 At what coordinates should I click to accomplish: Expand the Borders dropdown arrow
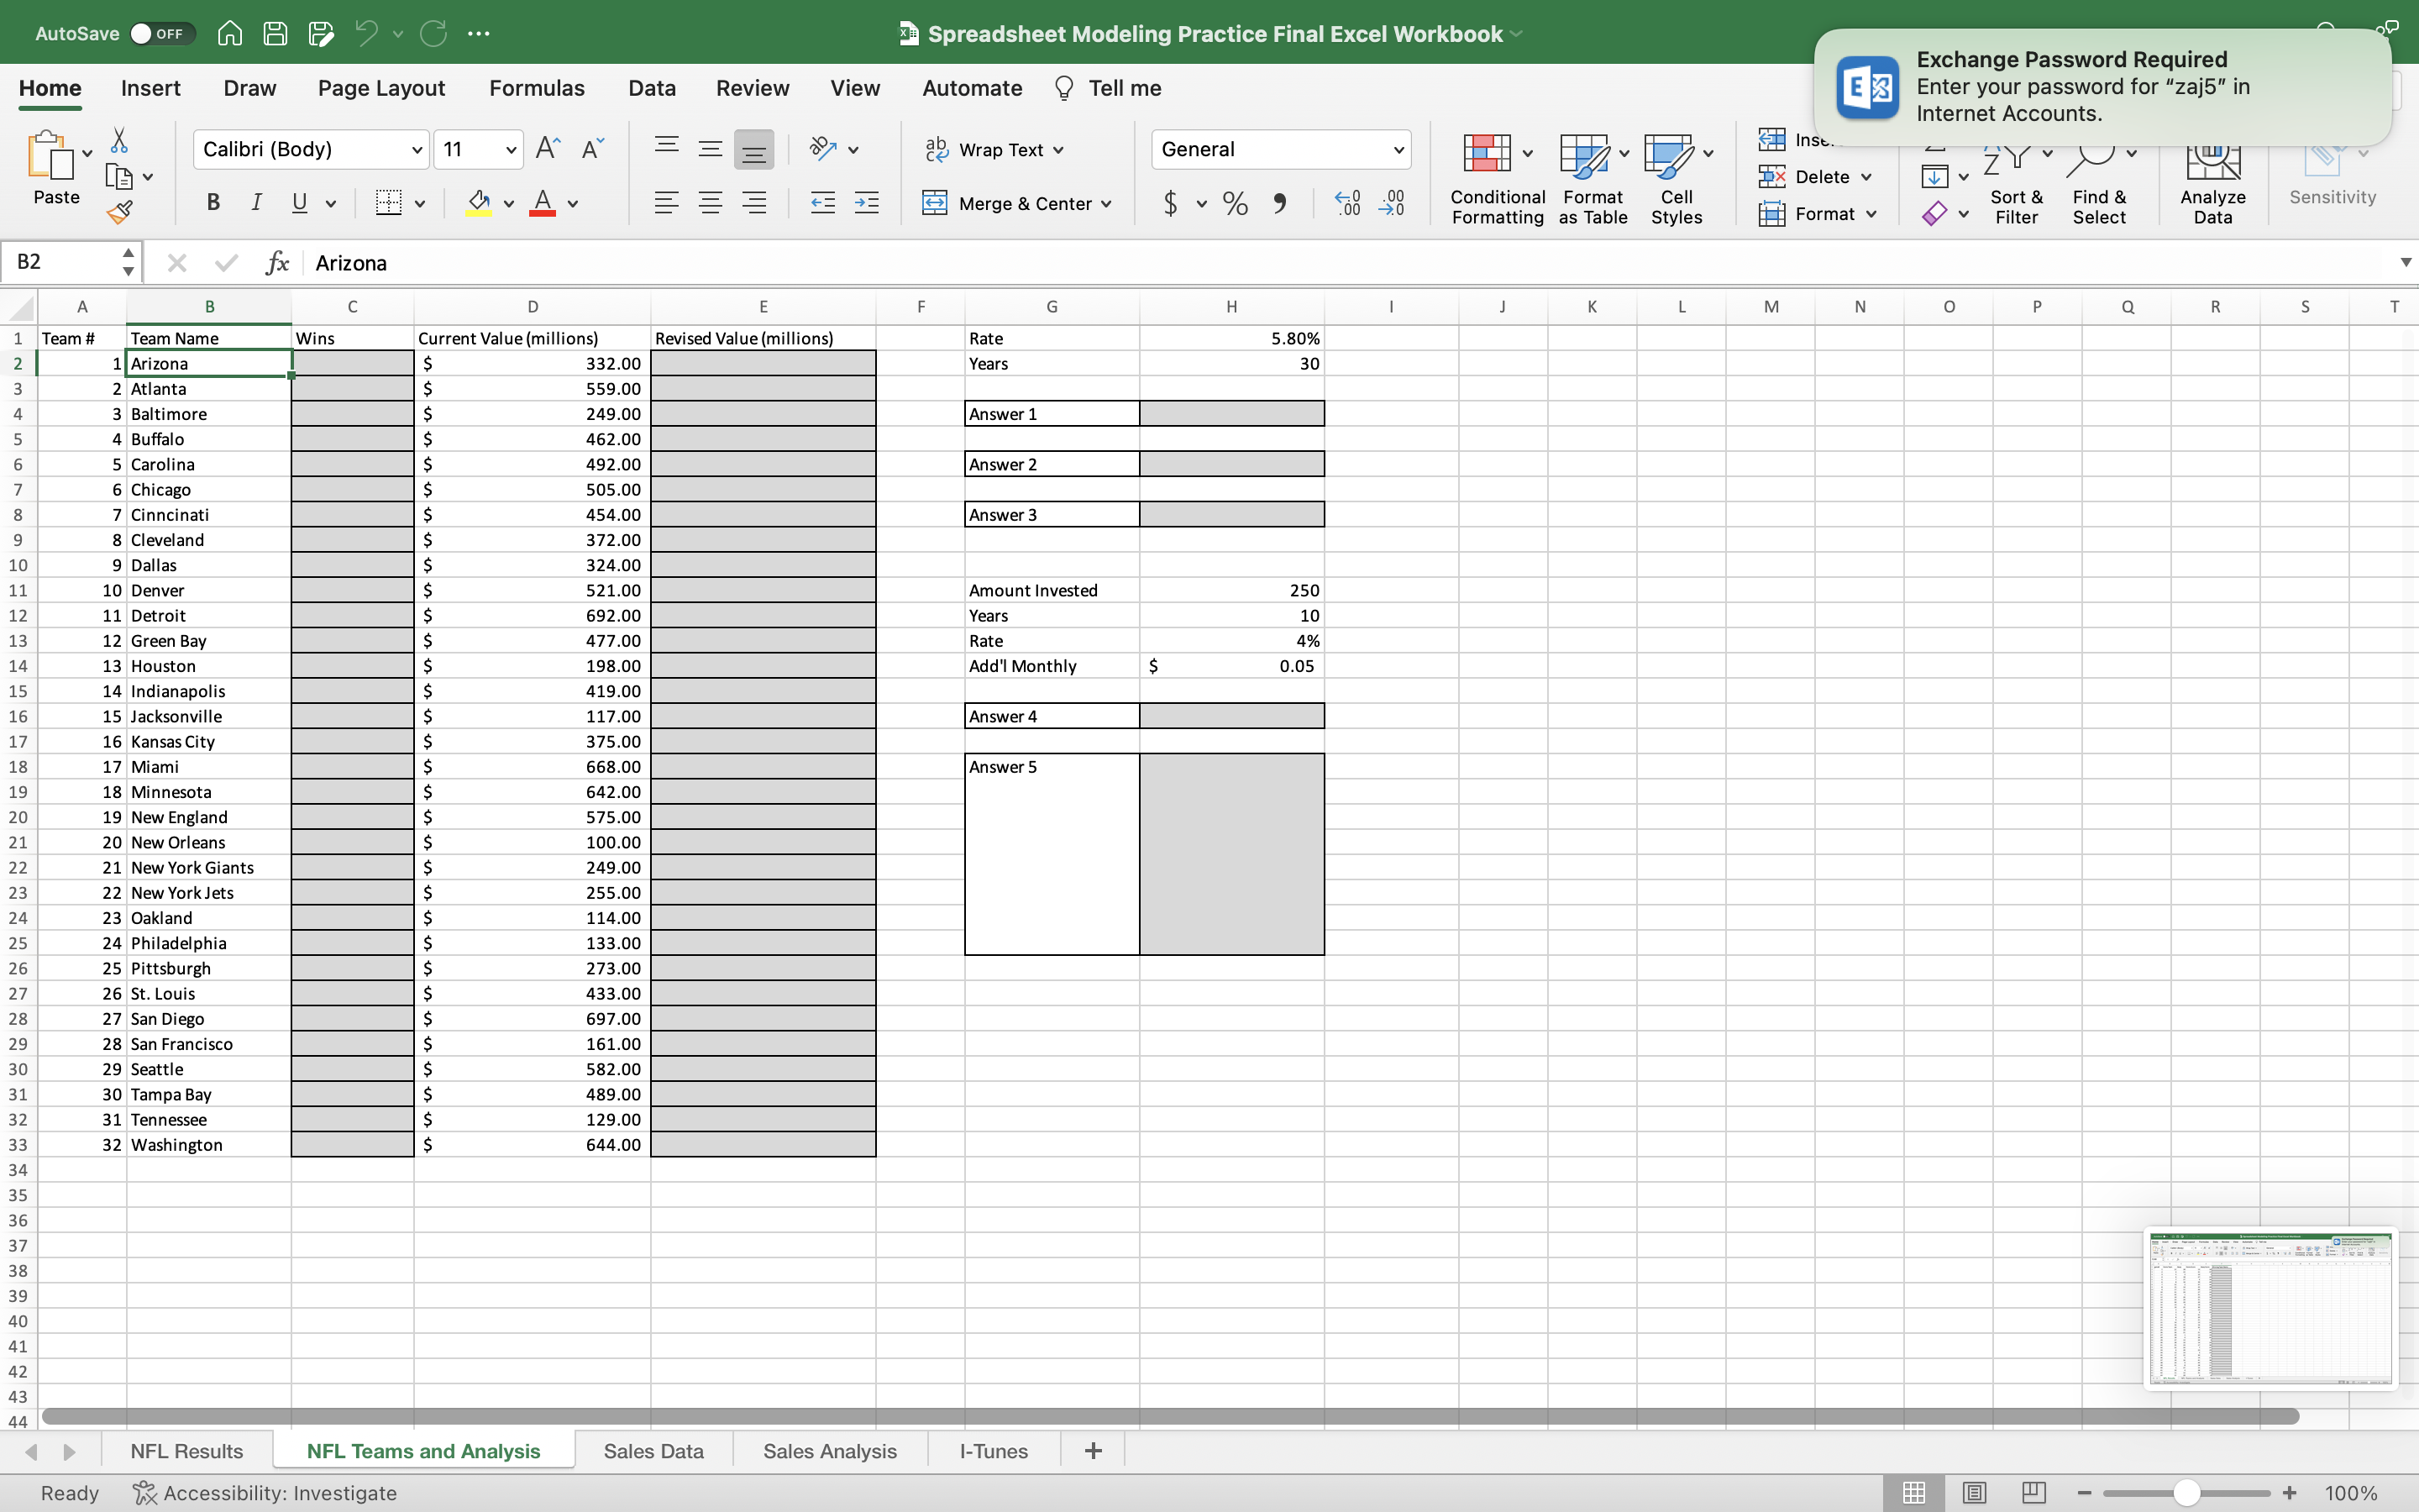point(420,204)
